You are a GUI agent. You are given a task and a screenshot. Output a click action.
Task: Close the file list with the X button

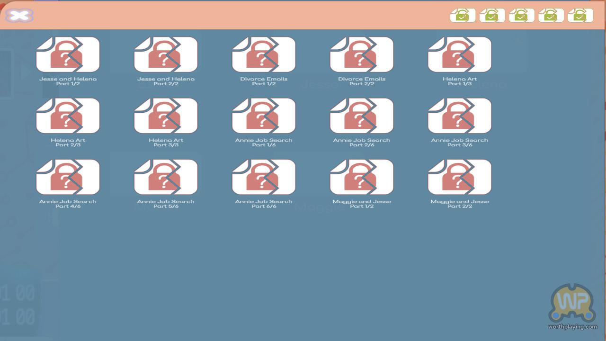[19, 16]
